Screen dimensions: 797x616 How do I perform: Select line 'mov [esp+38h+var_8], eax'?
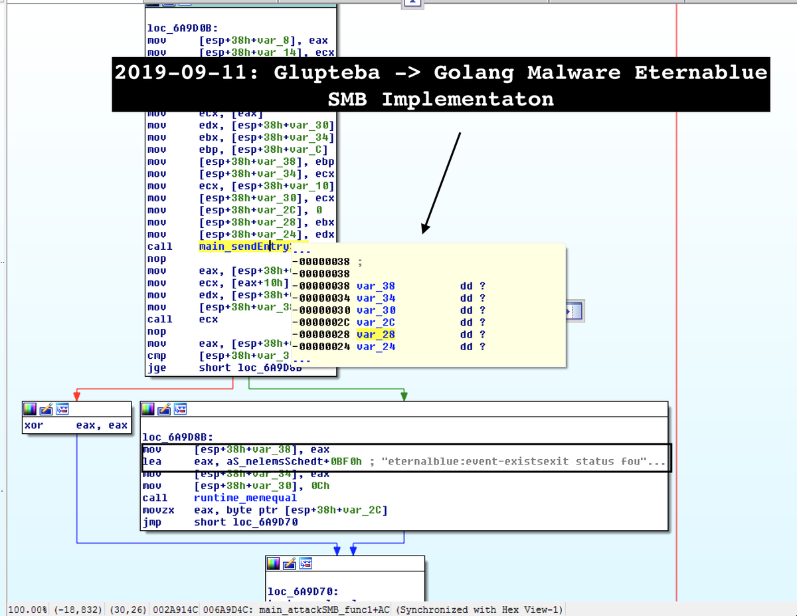238,41
